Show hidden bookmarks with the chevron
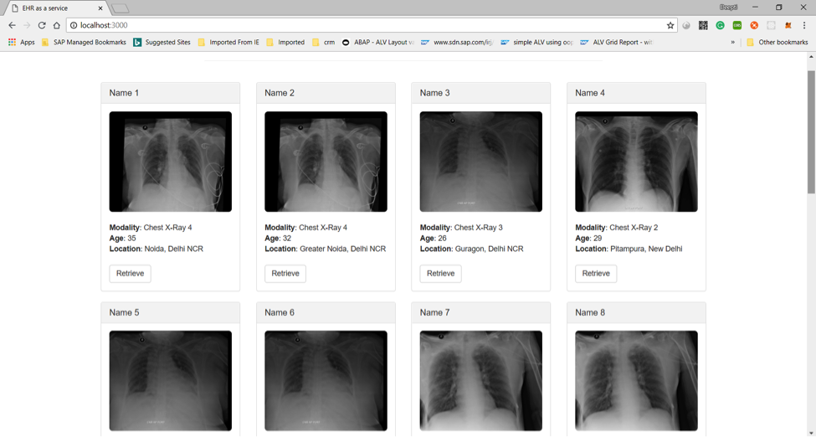 tap(733, 42)
